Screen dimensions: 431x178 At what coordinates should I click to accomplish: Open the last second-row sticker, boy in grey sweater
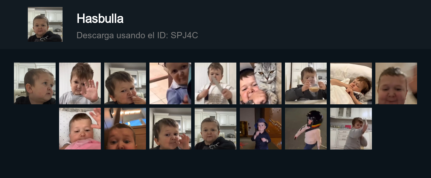[x=351, y=129]
